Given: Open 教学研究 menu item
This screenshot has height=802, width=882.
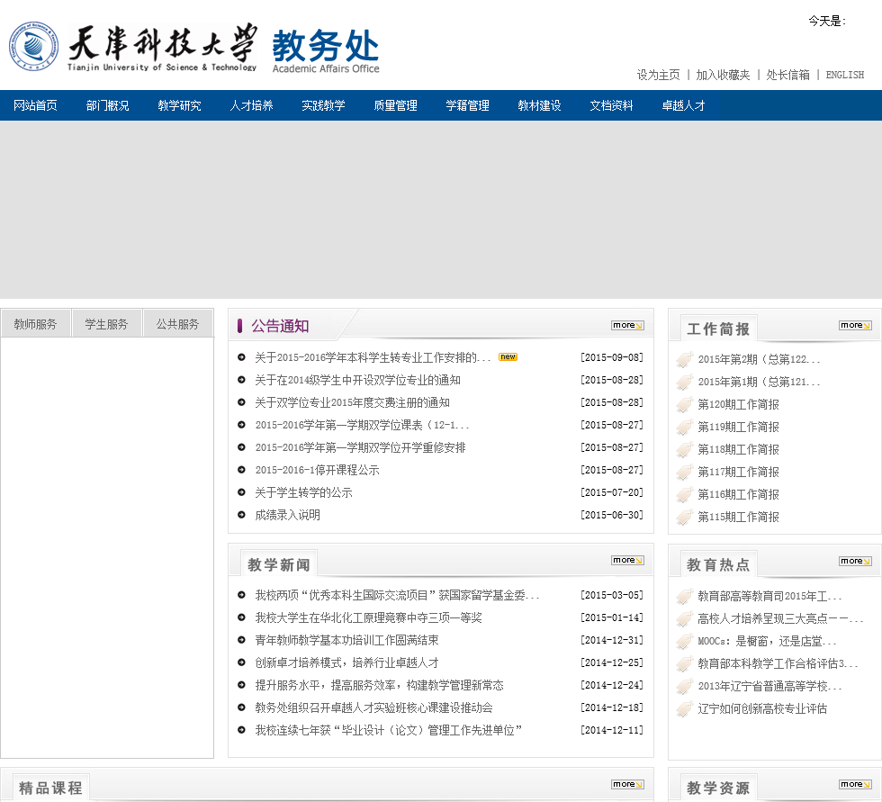Looking at the screenshot, I should click(x=179, y=105).
